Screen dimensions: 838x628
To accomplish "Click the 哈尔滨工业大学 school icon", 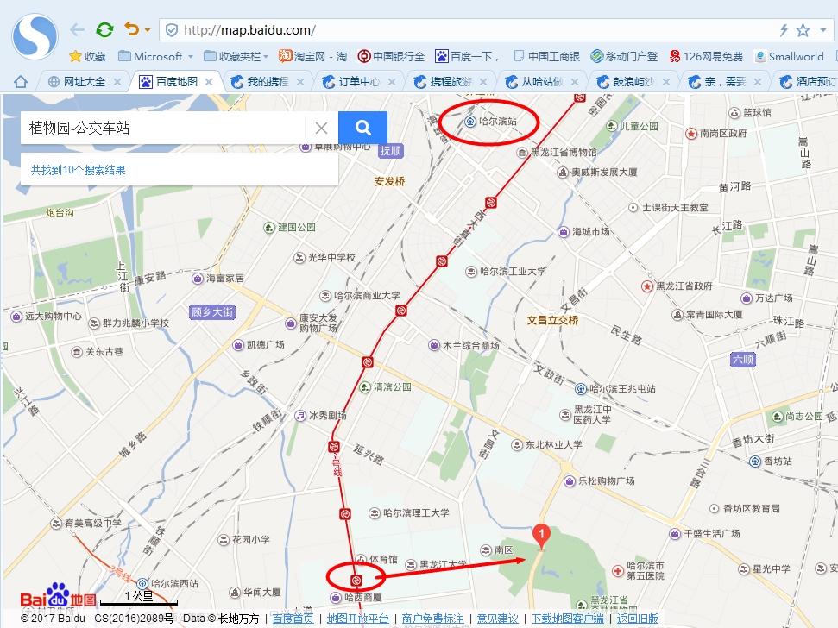I will click(471, 272).
